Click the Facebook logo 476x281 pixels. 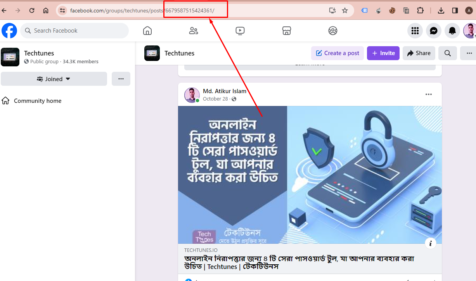coord(9,31)
